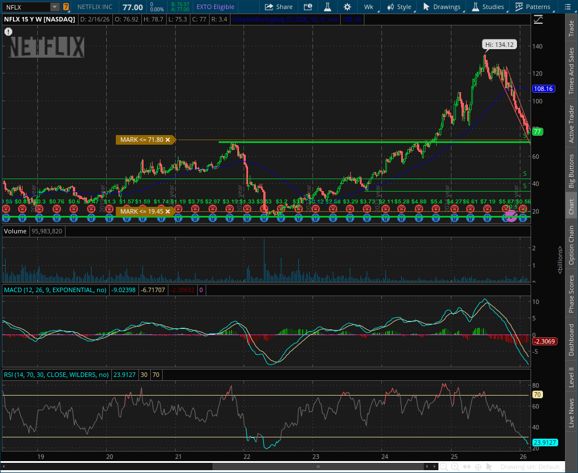Open the Live News sidebar tab
Viewport: 578px width, 473px height.
[571, 412]
